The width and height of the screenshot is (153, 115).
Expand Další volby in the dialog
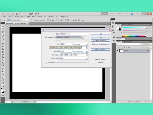(46, 62)
